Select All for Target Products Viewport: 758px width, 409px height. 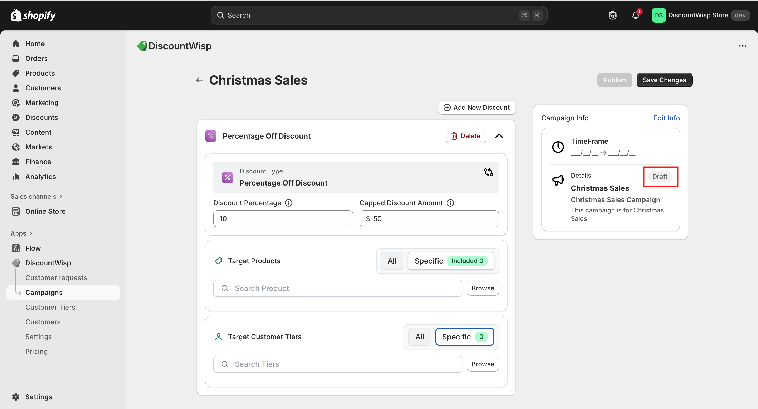point(392,261)
